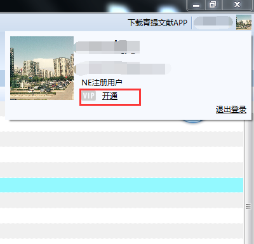The height and width of the screenshot is (244, 254).
Task: Click the NE注册用户 label
Action: [x=102, y=83]
